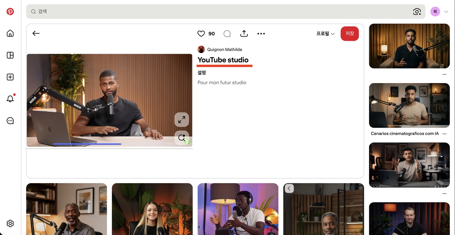Open messages chat bubble icon
455x235 pixels.
coord(10,121)
